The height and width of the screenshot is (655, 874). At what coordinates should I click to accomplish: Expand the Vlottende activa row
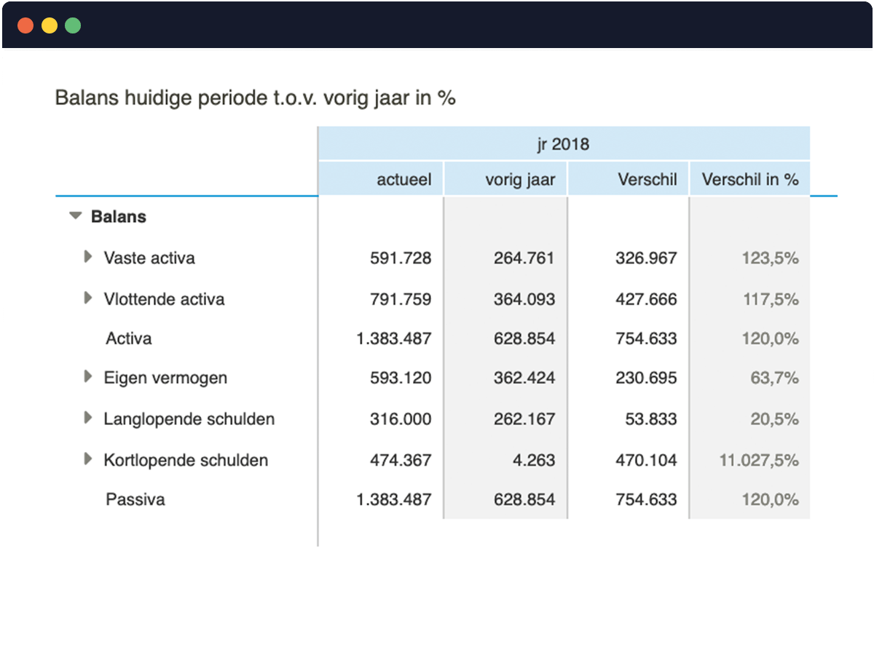88,298
